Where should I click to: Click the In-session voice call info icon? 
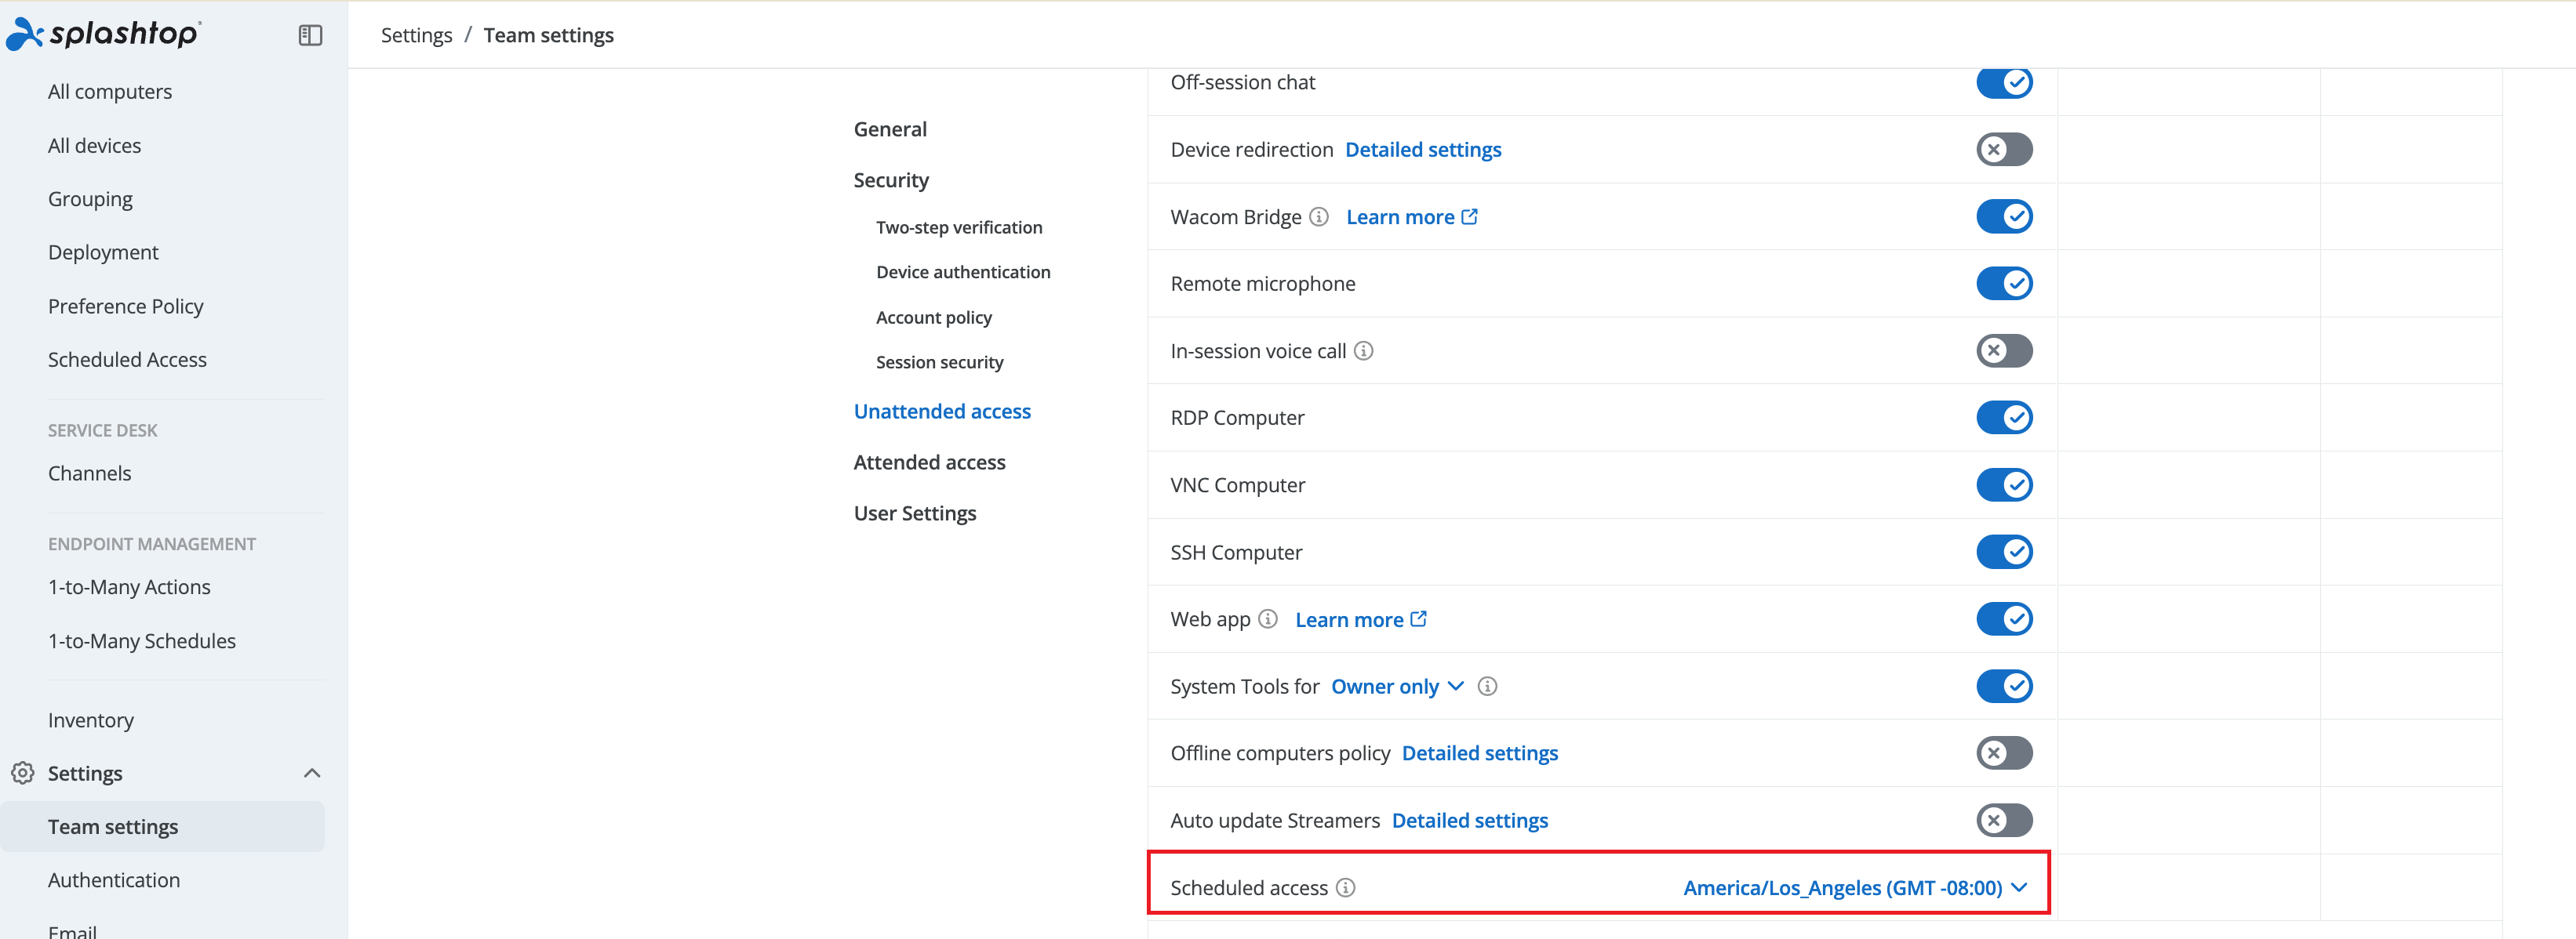pyautogui.click(x=1363, y=350)
